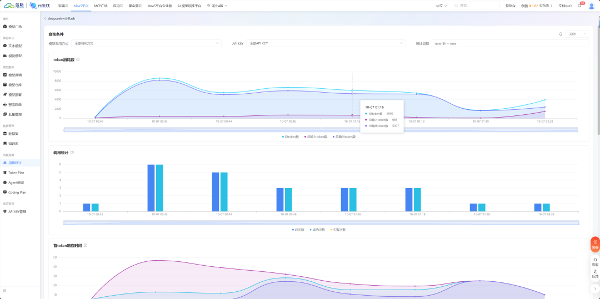
Task: Toggle the 失败次数 legend series
Action: coord(338,230)
